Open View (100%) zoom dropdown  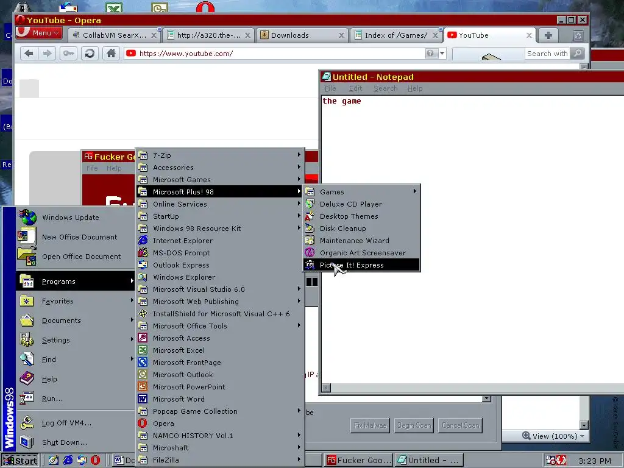(553, 436)
